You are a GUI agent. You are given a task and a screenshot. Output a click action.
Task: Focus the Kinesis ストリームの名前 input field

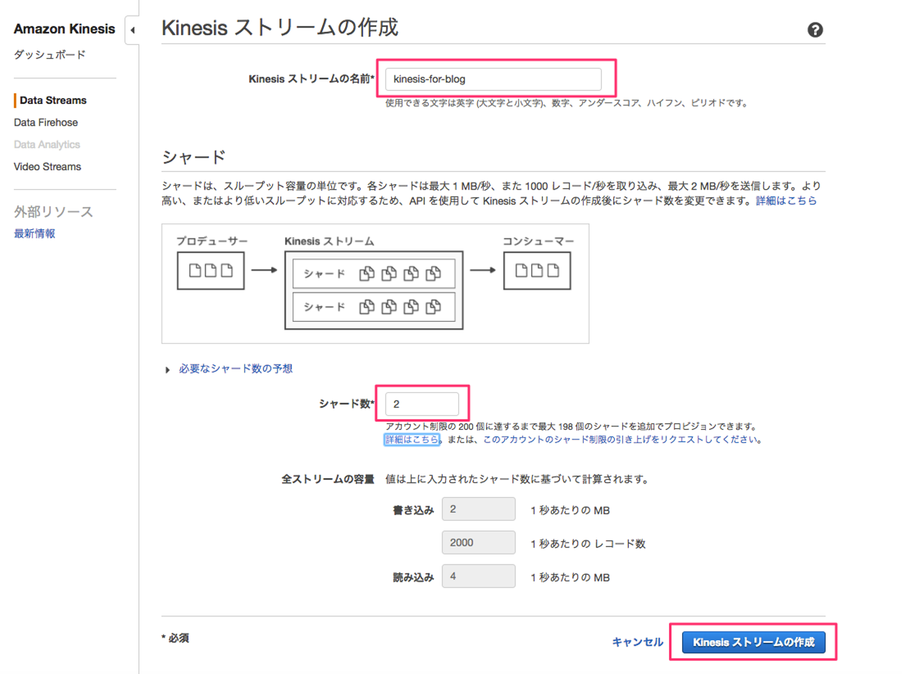pyautogui.click(x=493, y=79)
